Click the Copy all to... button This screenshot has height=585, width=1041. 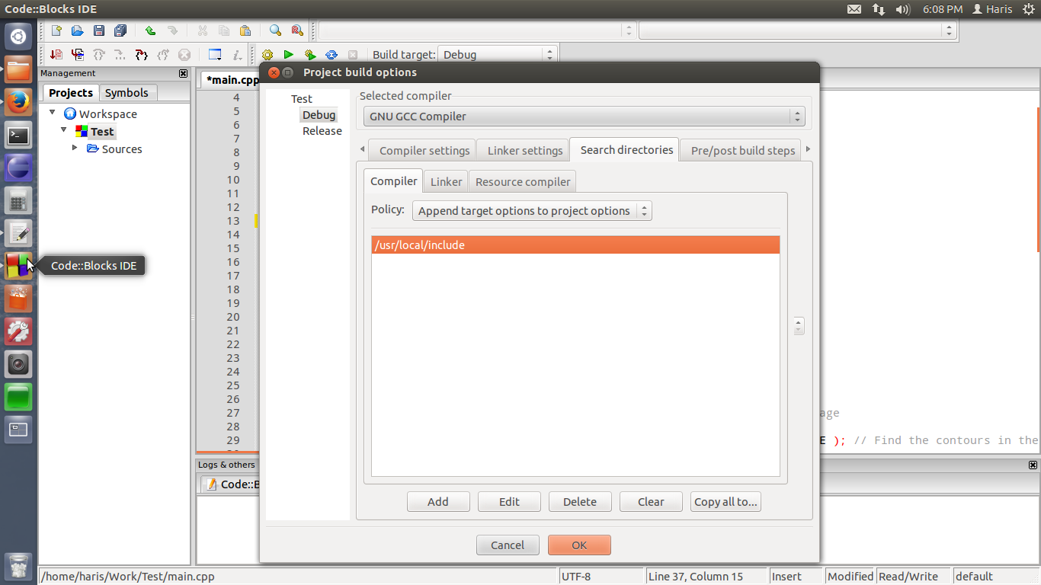pyautogui.click(x=725, y=501)
